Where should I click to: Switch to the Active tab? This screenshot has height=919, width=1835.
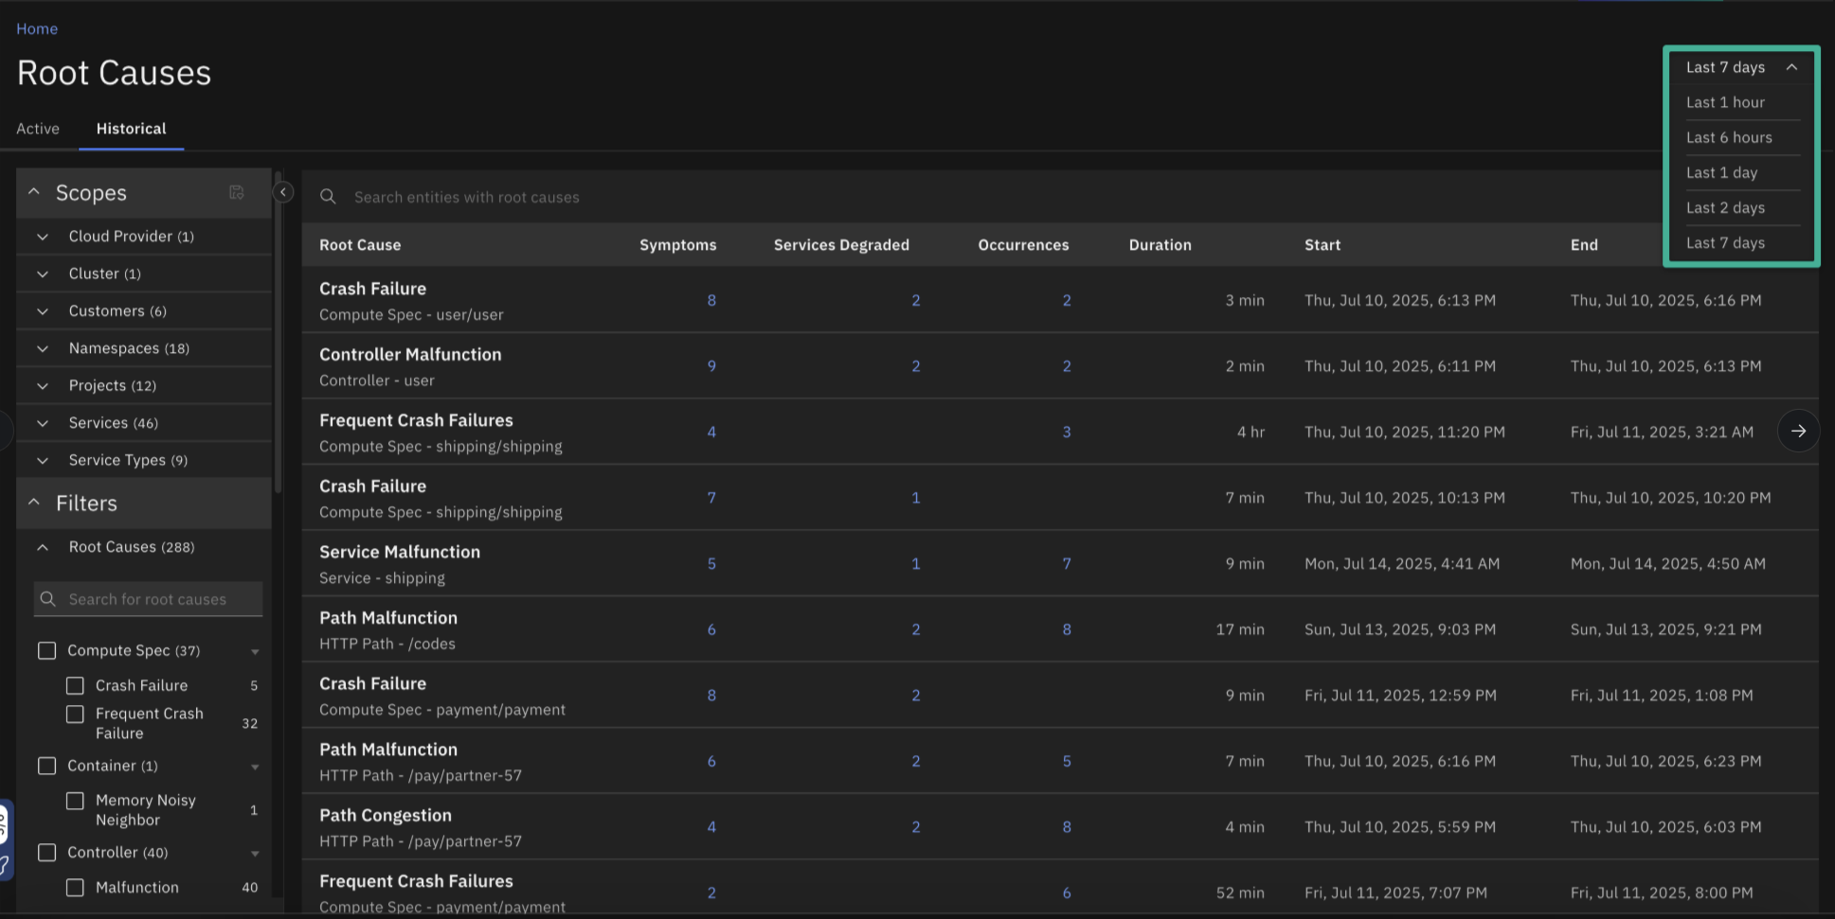(x=38, y=129)
